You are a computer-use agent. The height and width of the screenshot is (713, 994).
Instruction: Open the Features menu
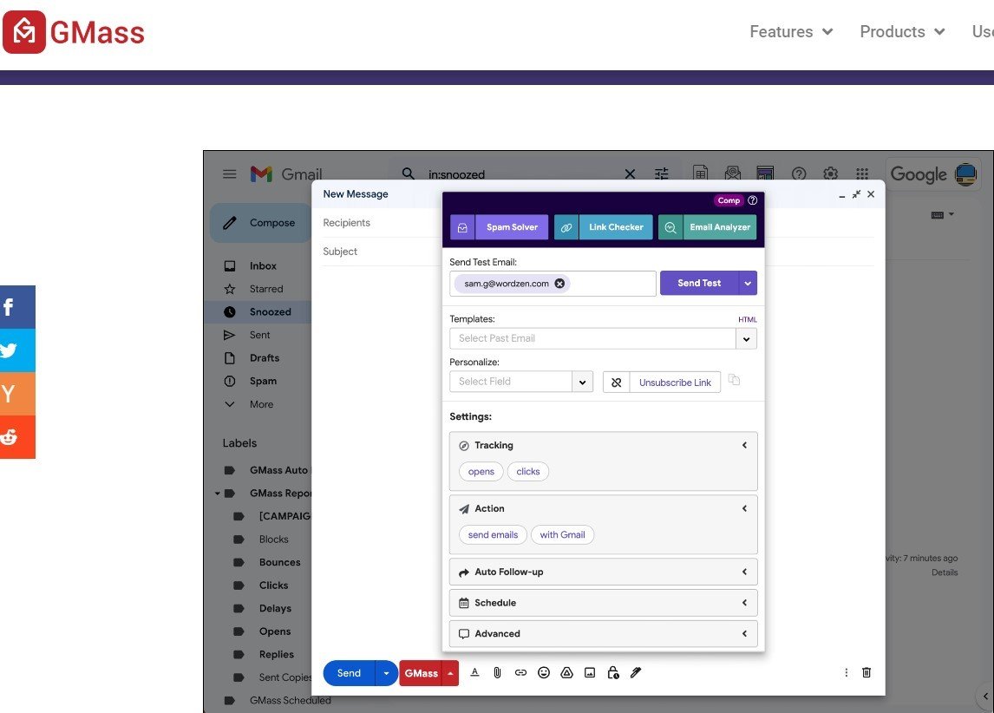[x=791, y=32]
